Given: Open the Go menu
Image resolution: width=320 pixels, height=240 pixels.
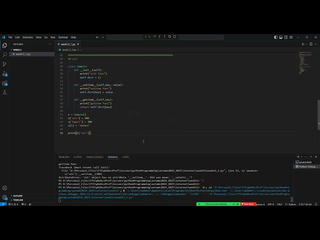Looking at the screenshot, I should (x=46, y=37).
